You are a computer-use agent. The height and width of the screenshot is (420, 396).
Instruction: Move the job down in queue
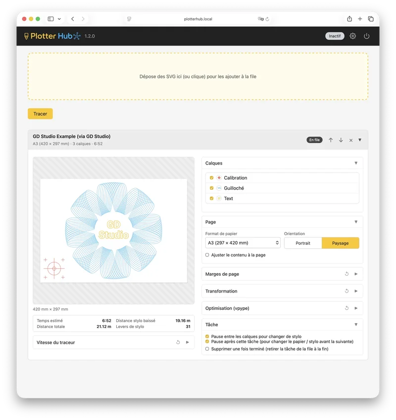tap(341, 140)
